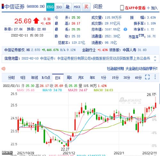Image resolution: width=160 pixels, height=156 pixels.
Task: Click the current price 25.69
Action: coord(23,21)
